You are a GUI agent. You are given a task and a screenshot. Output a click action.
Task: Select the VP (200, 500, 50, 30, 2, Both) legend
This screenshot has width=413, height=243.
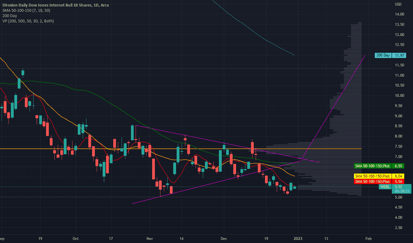click(x=28, y=21)
